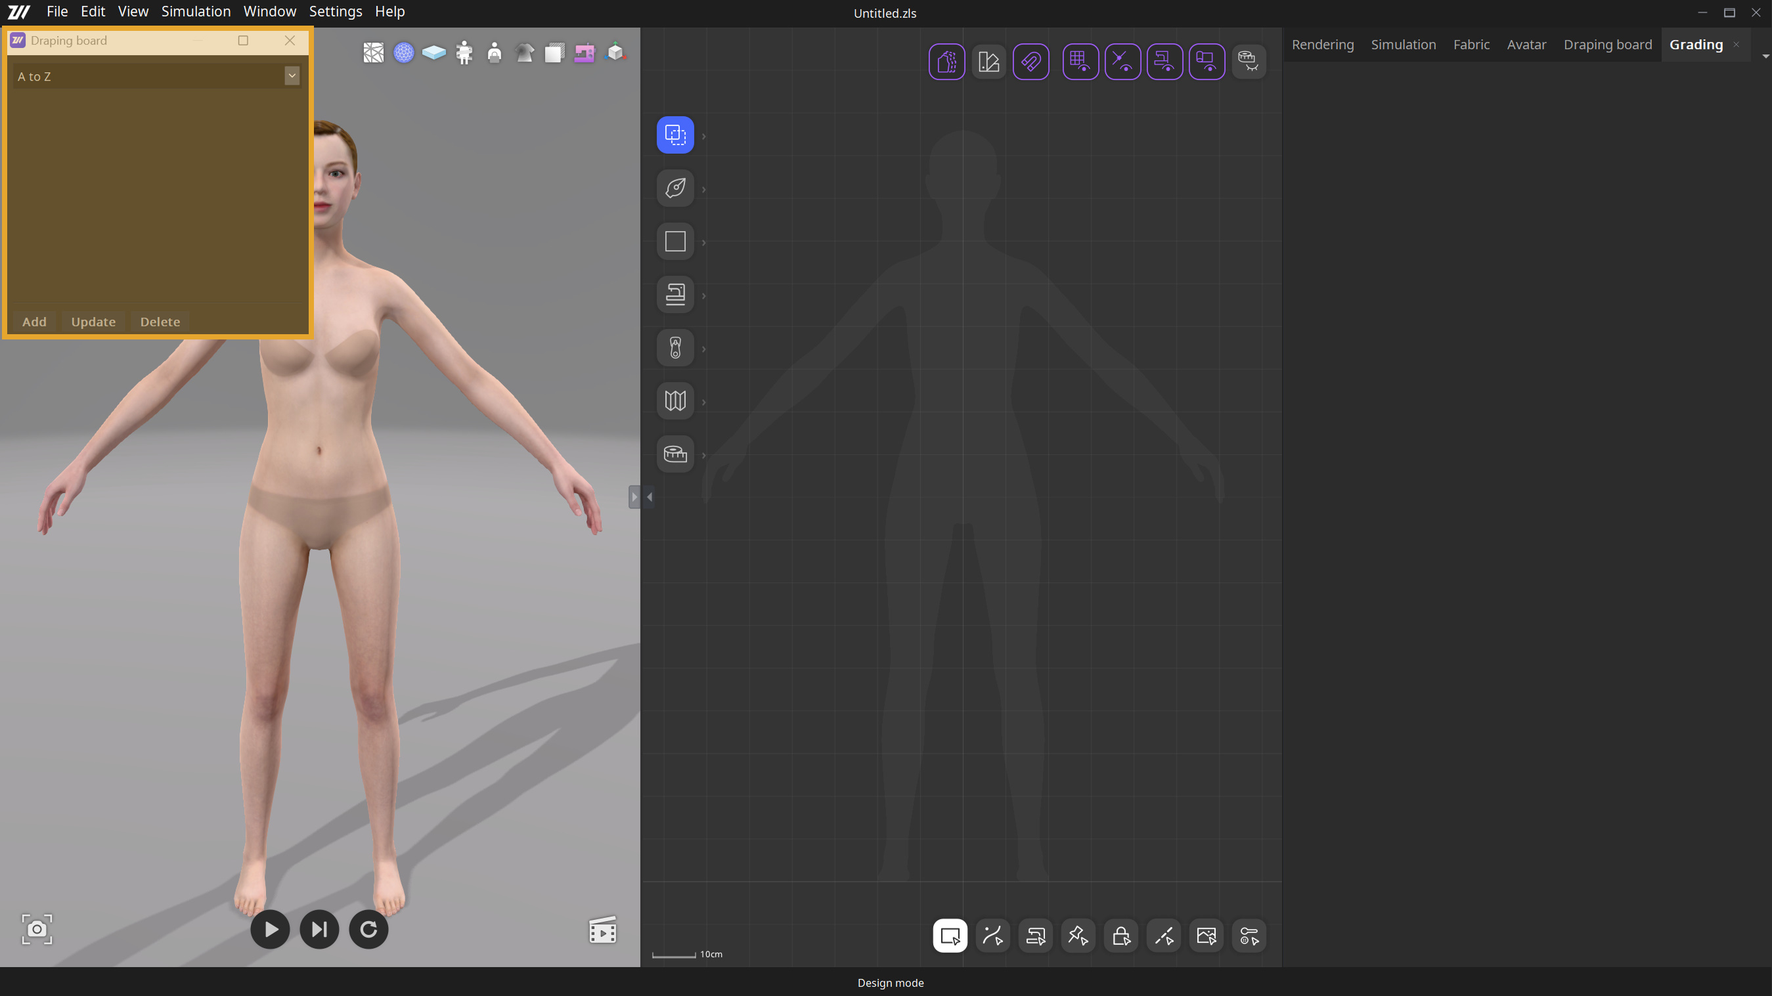The height and width of the screenshot is (996, 1772).
Task: Click the lock selection tool icon
Action: tap(1120, 936)
